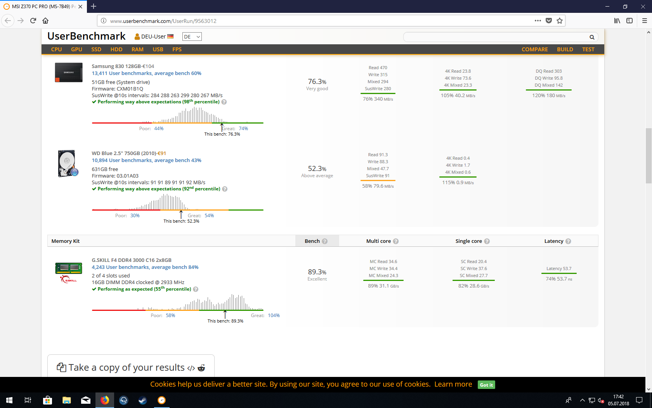Open G.SKILL F4 DDR4 3000 link
This screenshot has height=408, width=652.
(x=132, y=260)
